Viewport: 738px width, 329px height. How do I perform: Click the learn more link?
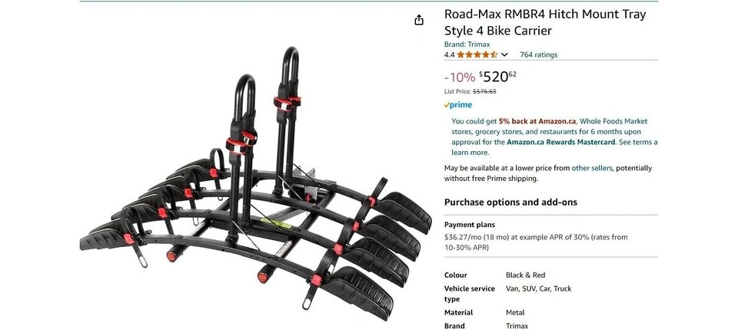pyautogui.click(x=470, y=153)
